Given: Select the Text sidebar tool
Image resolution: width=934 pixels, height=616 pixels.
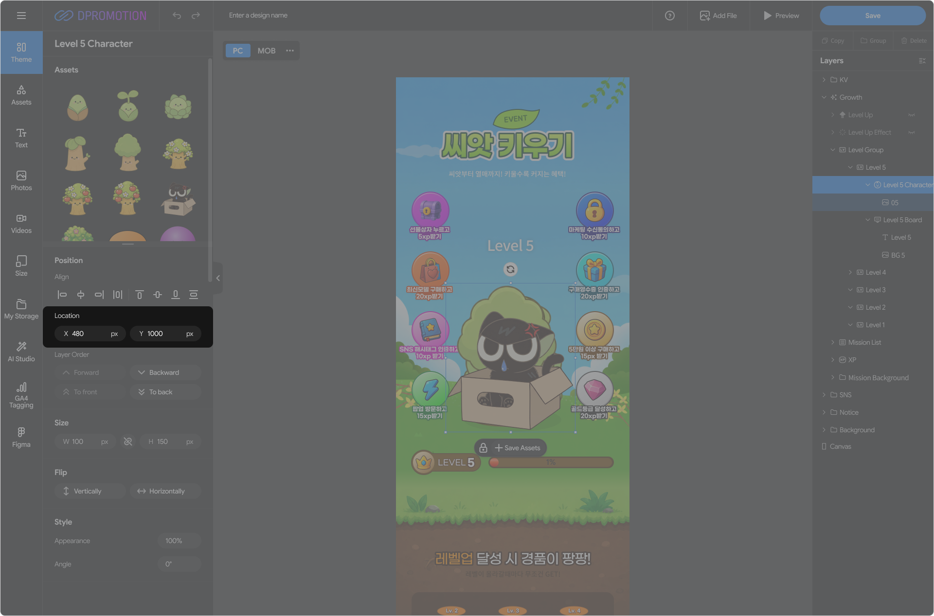Looking at the screenshot, I should click(21, 138).
